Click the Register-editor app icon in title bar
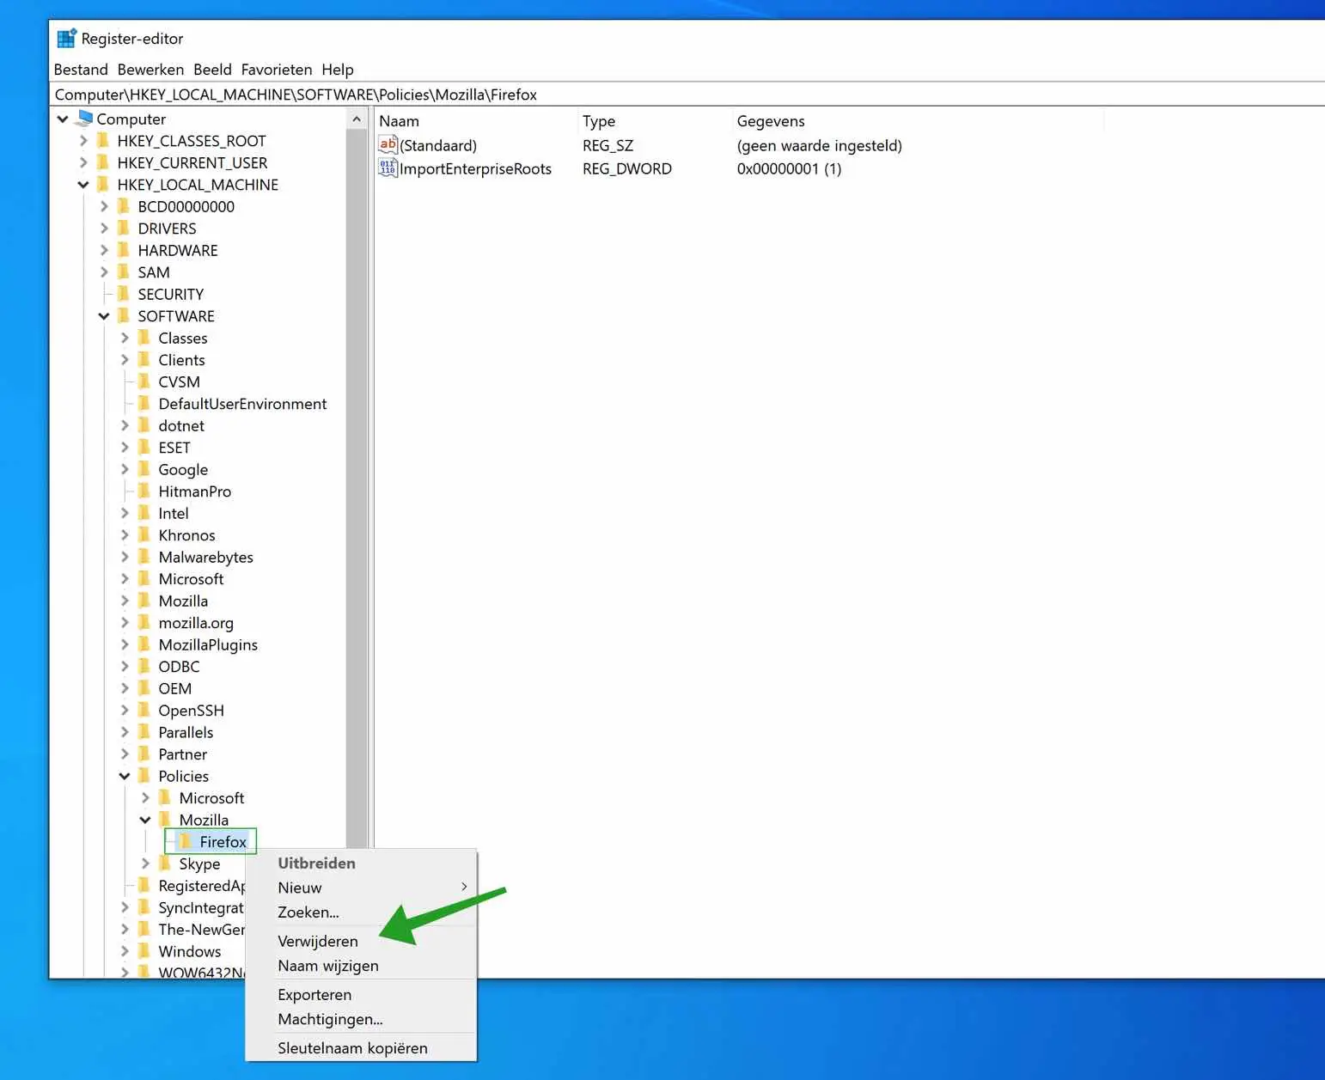Screen dimensions: 1325x1080 coord(66,39)
